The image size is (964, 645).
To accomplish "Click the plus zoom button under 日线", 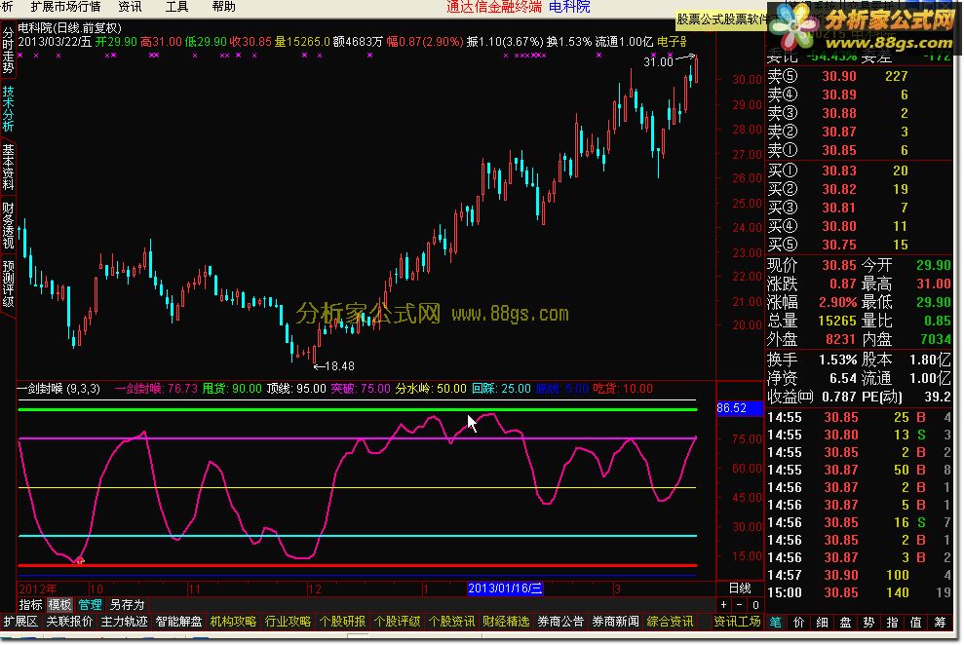I will tap(723, 605).
